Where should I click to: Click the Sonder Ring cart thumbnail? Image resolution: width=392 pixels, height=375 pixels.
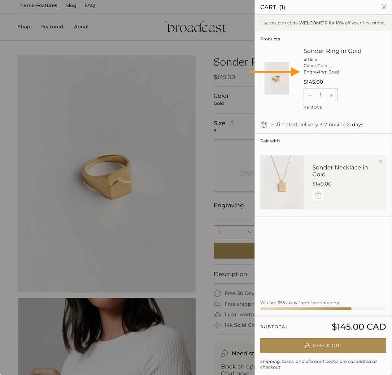click(x=276, y=78)
